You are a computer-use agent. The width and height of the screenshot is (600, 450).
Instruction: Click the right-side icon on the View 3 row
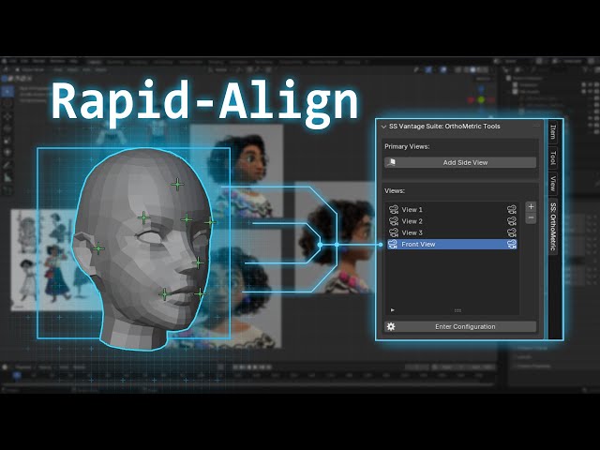(512, 232)
